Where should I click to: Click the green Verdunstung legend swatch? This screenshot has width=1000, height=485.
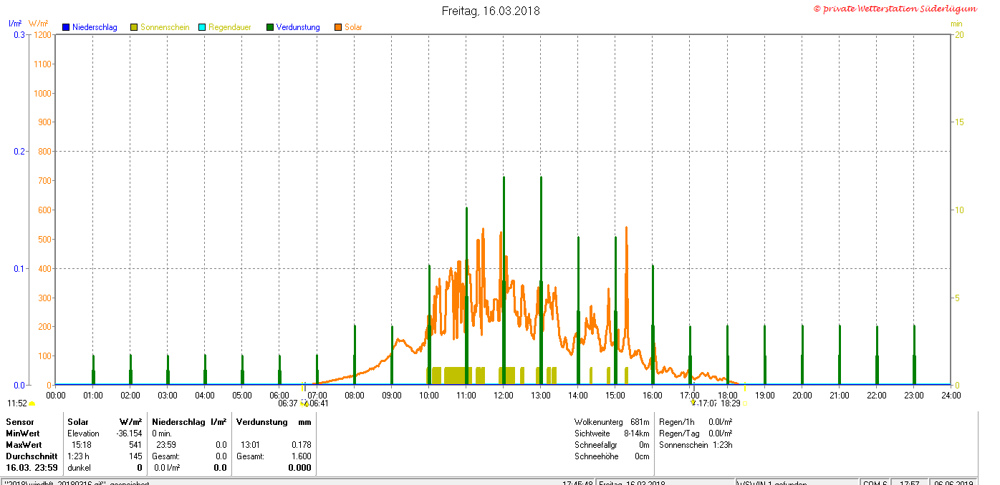(x=270, y=27)
